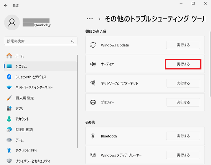Run the Bluetooth troubleshooter

click(183, 136)
